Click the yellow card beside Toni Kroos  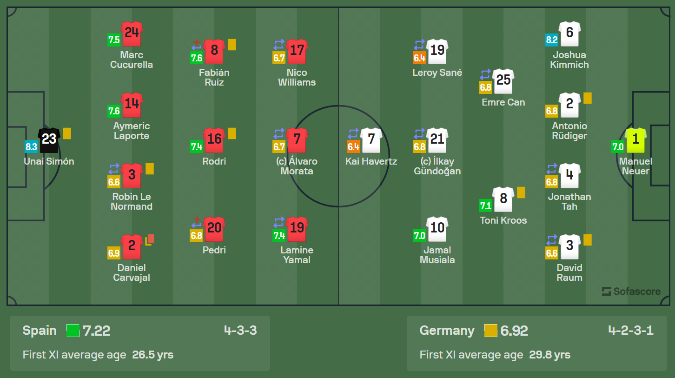coord(521,192)
